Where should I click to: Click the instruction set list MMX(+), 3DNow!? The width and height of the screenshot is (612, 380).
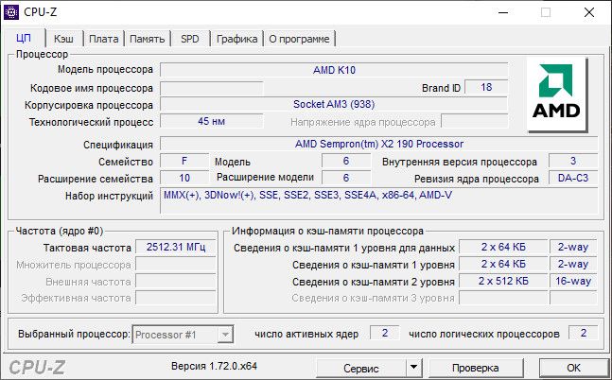pyautogui.click(x=379, y=200)
